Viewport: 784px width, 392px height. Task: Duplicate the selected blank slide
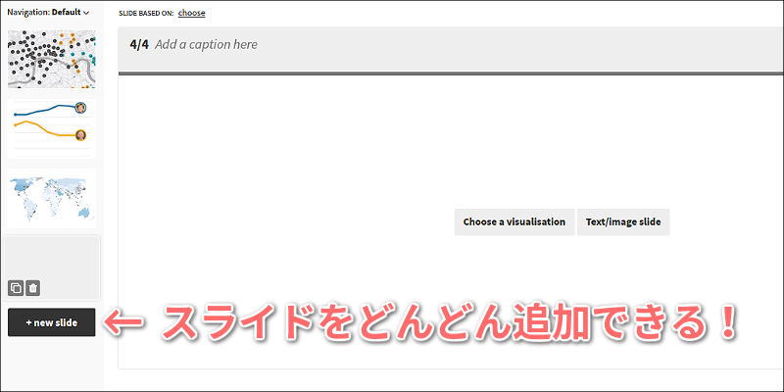[x=16, y=288]
